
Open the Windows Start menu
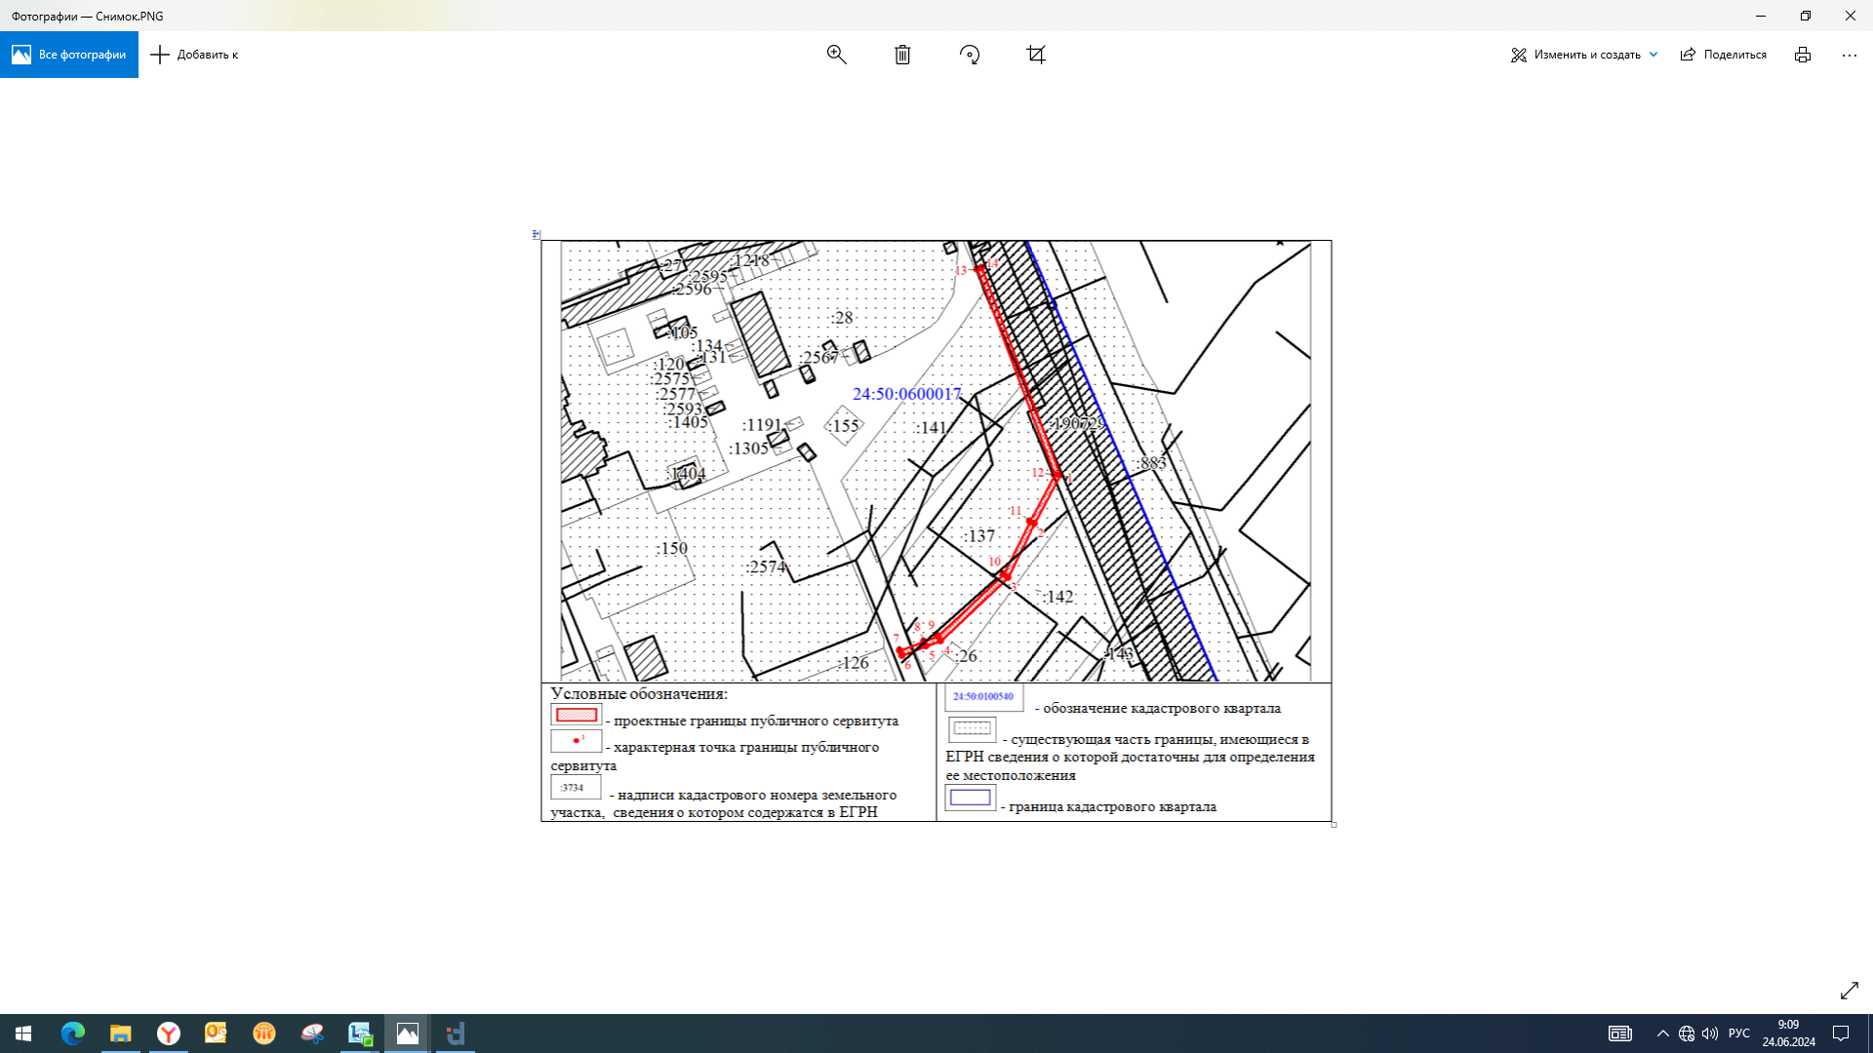(x=23, y=1033)
